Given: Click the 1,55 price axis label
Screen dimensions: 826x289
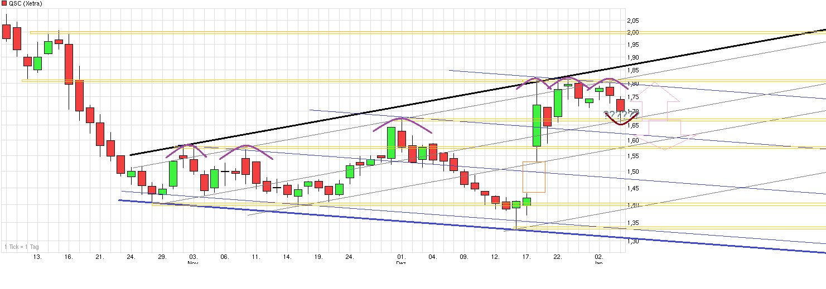Looking at the screenshot, I should tap(634, 156).
